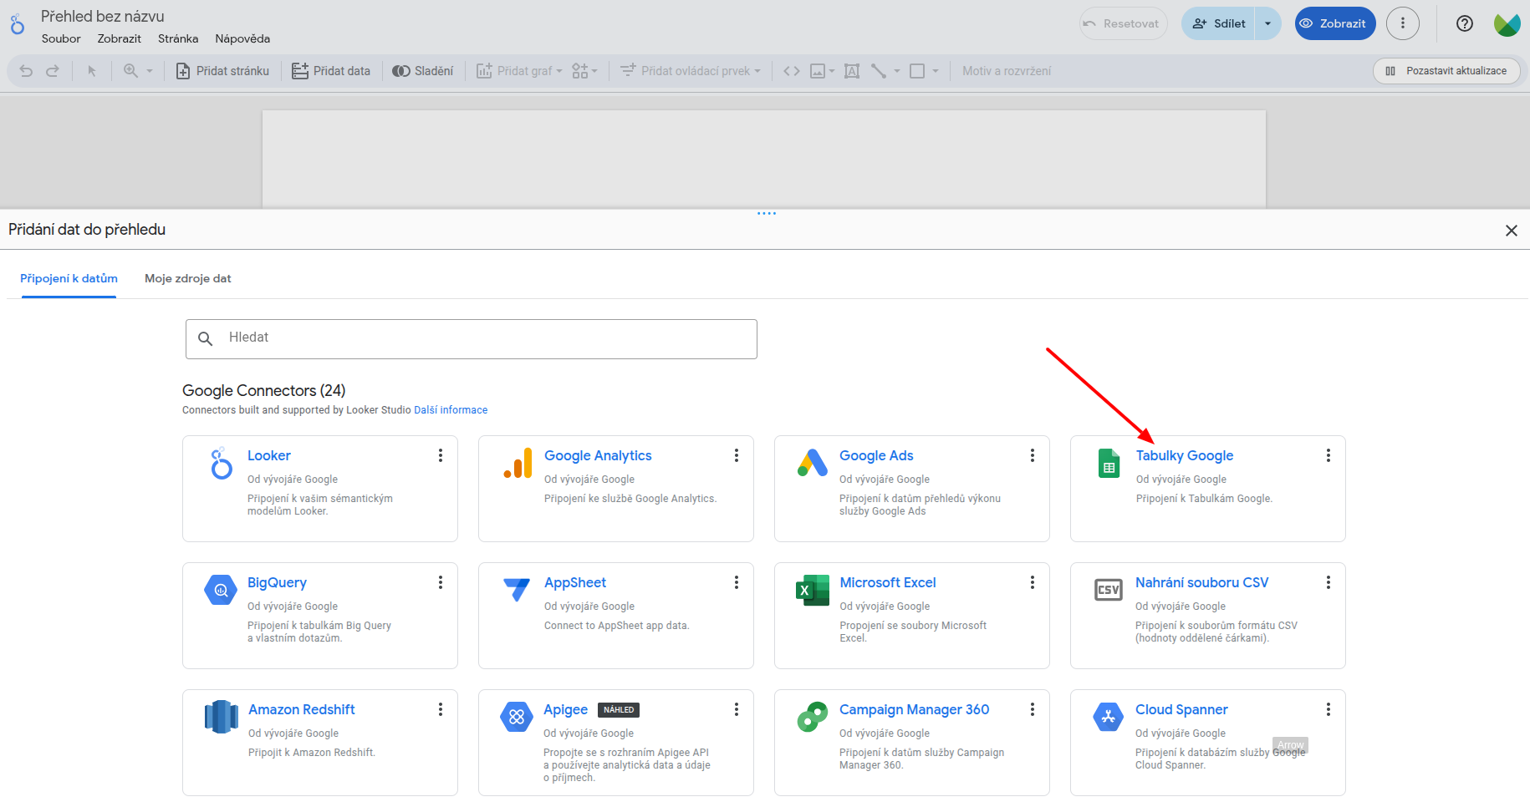Click the text box tool icon
Viewport: 1530px width, 802px height.
852,71
